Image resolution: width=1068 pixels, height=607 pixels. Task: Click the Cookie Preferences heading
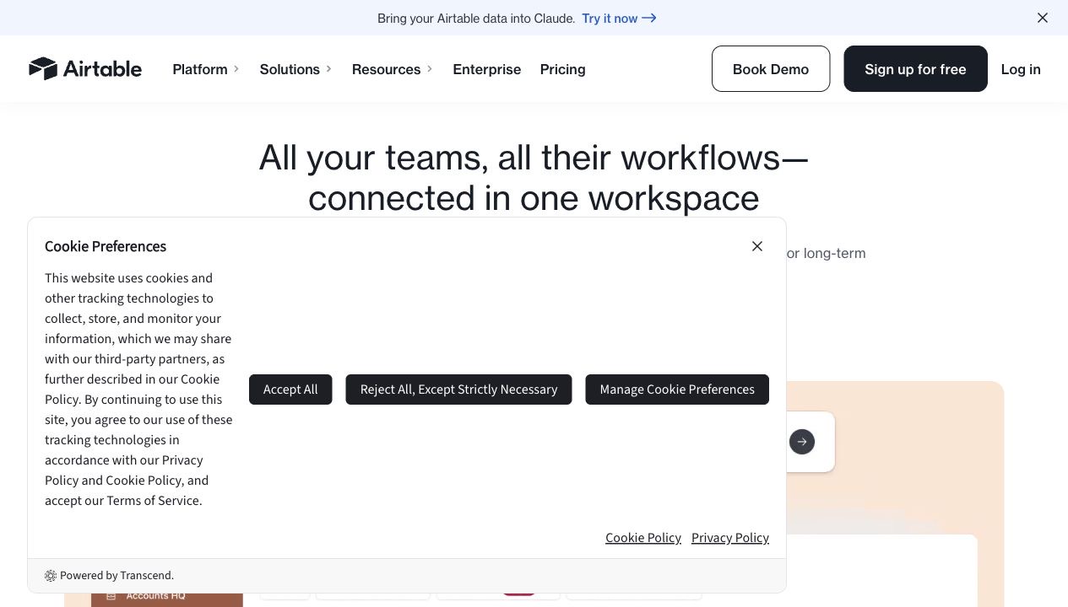coord(106,246)
